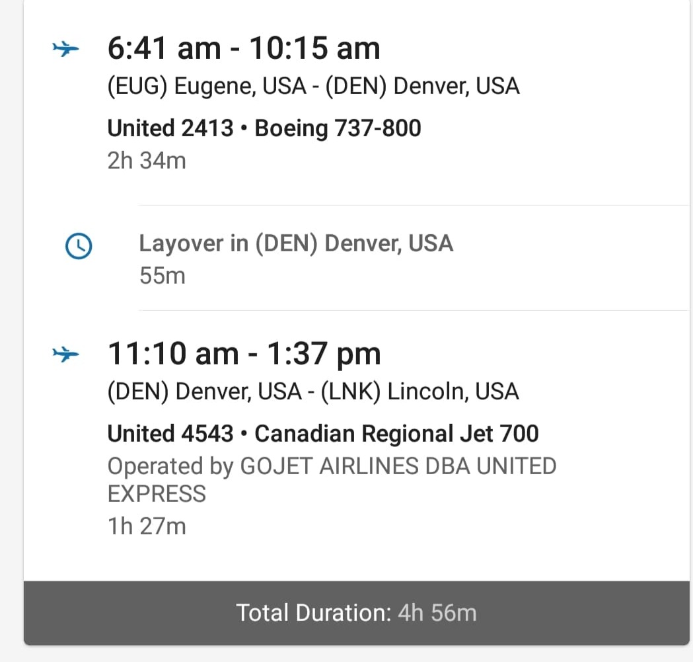Open the United 4543 flight number
This screenshot has height=662, width=693.
[170, 434]
